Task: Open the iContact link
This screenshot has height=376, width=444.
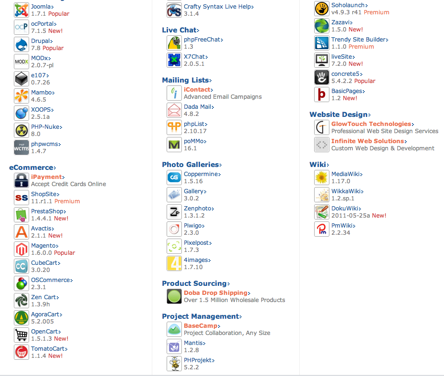Action: 198,89
